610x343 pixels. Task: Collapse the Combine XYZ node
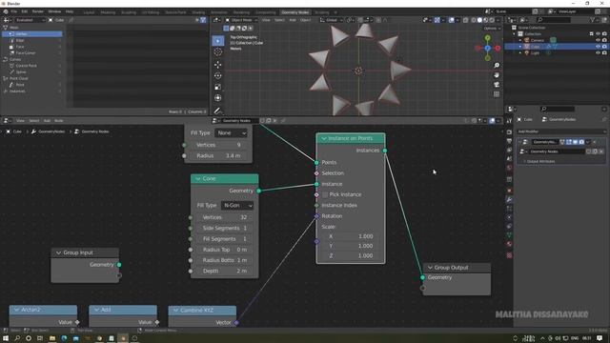[x=175, y=310]
